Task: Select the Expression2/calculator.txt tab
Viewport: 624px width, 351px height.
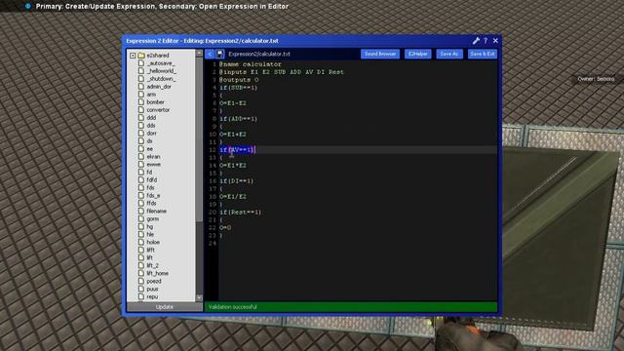Action: click(259, 54)
